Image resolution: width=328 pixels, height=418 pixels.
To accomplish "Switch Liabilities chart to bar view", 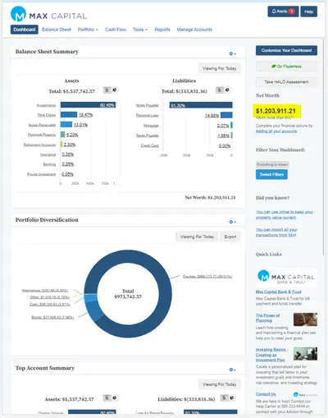I will coord(220,90).
